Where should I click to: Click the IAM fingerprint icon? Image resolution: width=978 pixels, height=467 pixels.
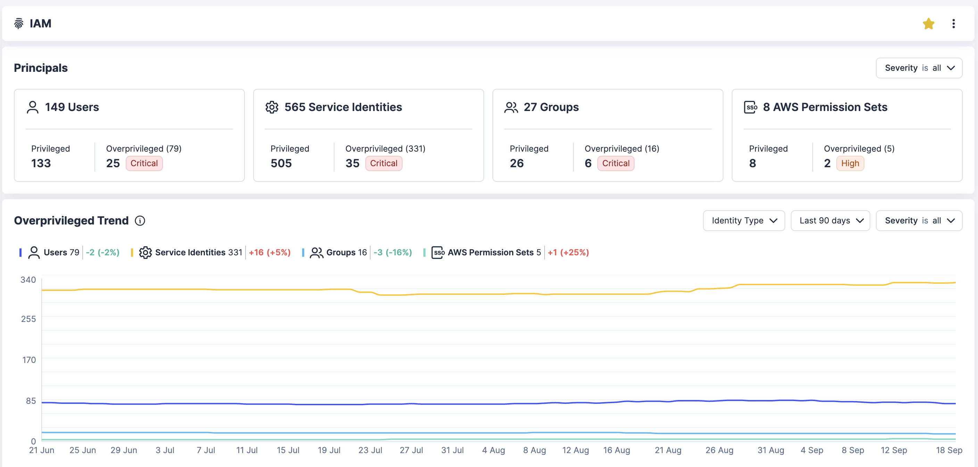click(19, 24)
